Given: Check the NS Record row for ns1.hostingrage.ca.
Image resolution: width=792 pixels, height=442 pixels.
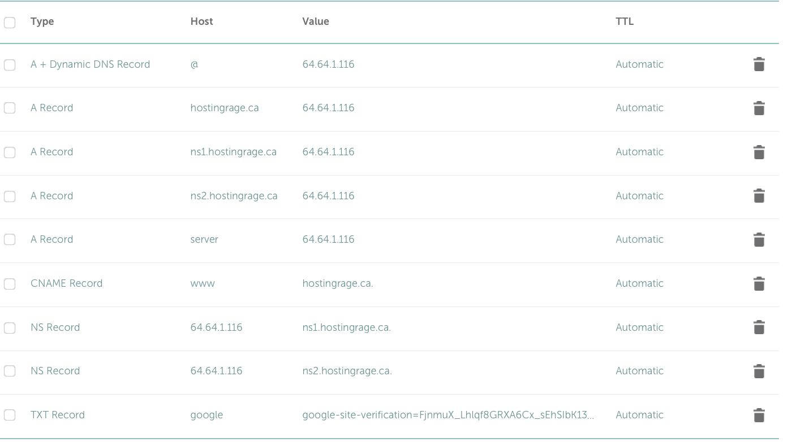Looking at the screenshot, I should coord(10,328).
